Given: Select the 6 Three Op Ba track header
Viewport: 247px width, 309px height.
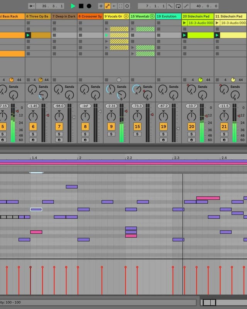Looking at the screenshot, I should 38,16.
